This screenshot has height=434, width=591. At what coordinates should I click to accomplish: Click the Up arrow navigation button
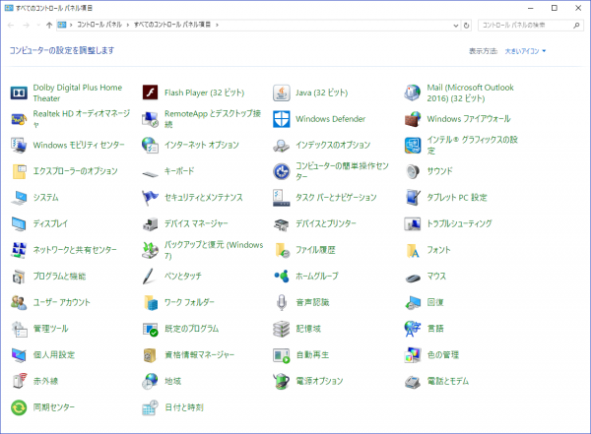[x=49, y=26]
